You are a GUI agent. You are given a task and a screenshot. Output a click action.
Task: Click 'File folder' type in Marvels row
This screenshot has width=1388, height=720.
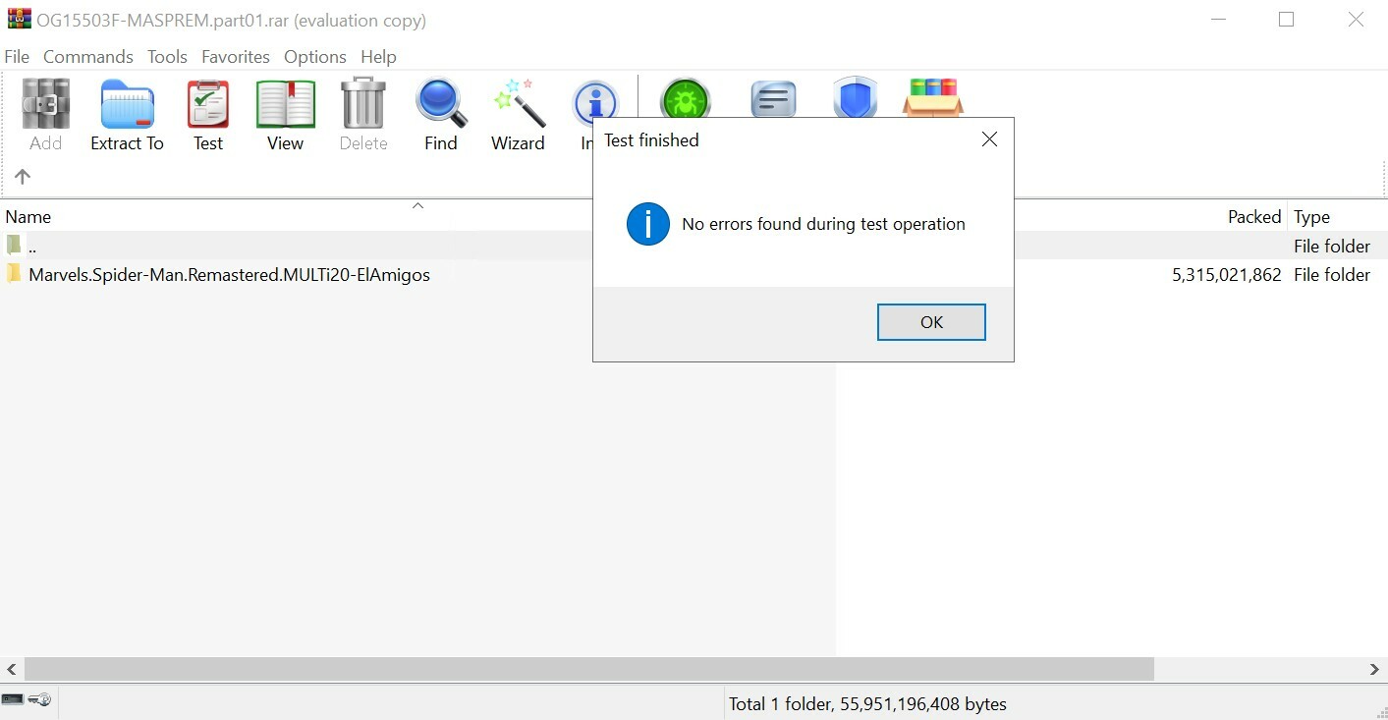[1331, 275]
